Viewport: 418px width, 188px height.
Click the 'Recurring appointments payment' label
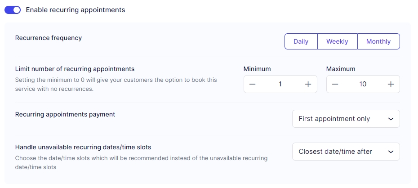(65, 114)
